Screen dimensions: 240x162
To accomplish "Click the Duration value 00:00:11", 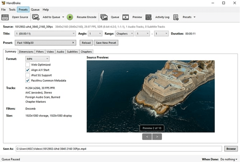I will [x=190, y=34].
